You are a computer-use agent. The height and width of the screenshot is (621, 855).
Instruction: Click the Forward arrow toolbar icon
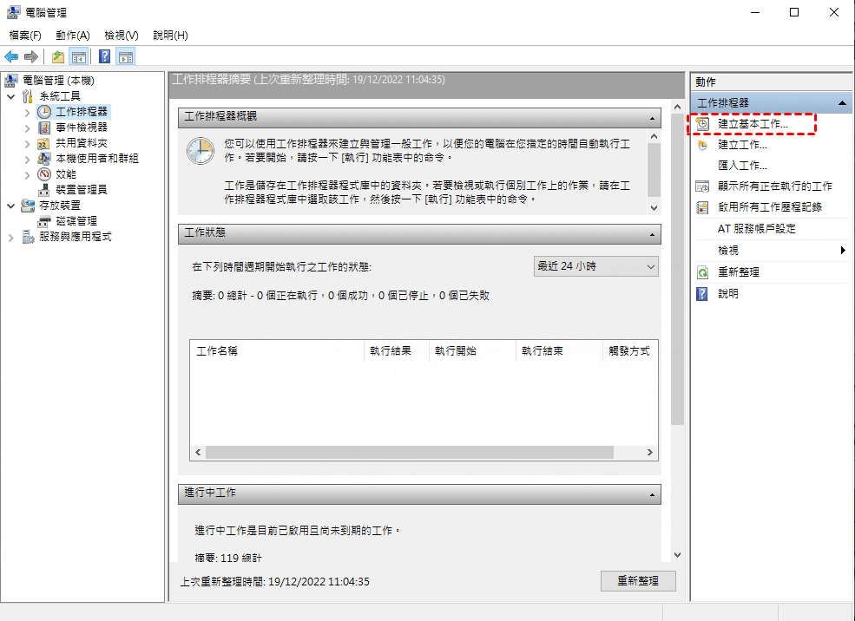[x=31, y=56]
